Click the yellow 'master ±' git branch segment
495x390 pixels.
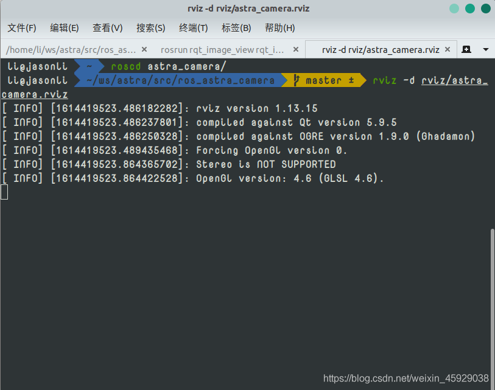(x=324, y=80)
